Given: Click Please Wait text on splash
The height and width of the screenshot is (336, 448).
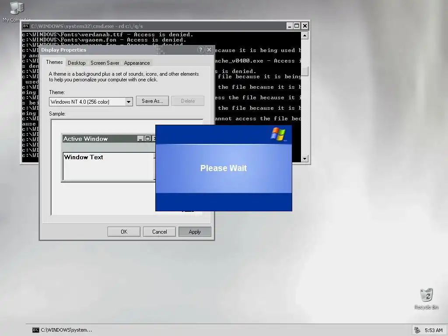Looking at the screenshot, I should (x=224, y=168).
